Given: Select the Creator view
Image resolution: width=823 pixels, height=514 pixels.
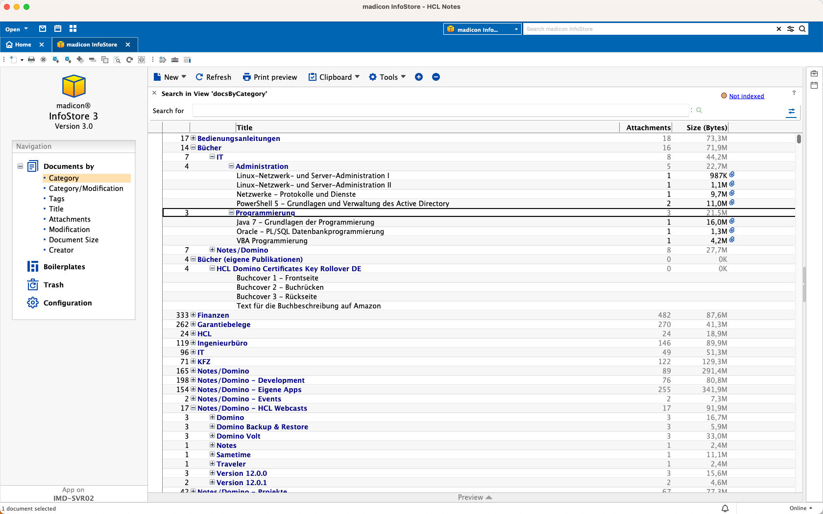Looking at the screenshot, I should click(x=61, y=250).
